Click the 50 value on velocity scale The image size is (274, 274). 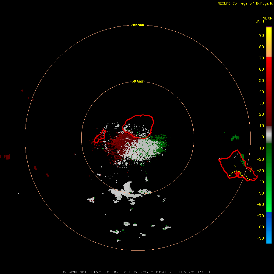262,81
